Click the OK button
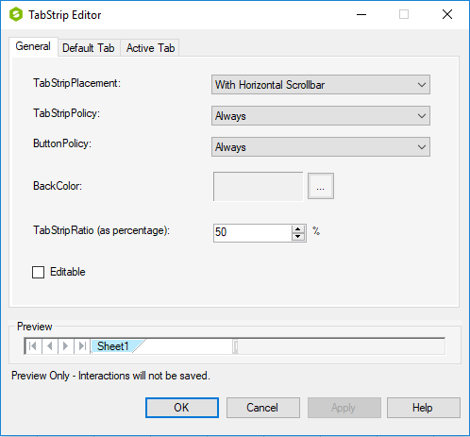The width and height of the screenshot is (470, 437). (x=182, y=408)
